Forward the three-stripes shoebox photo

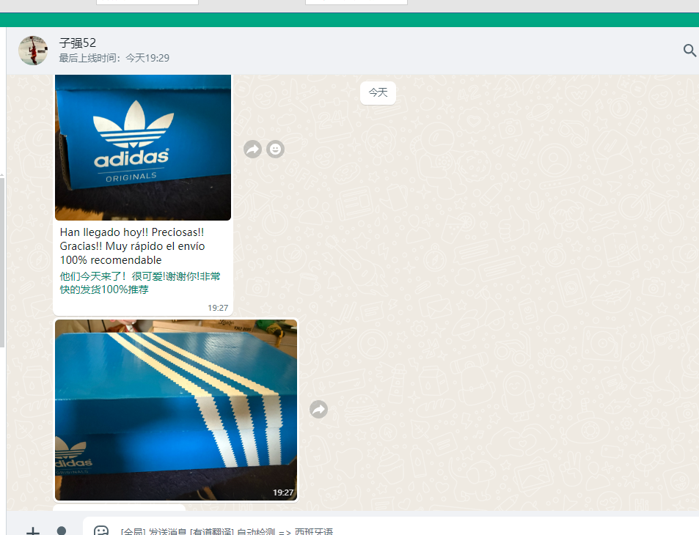click(x=318, y=410)
